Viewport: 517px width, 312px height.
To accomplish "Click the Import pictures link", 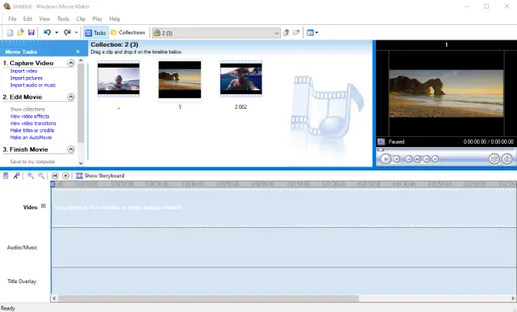I will [x=26, y=78].
